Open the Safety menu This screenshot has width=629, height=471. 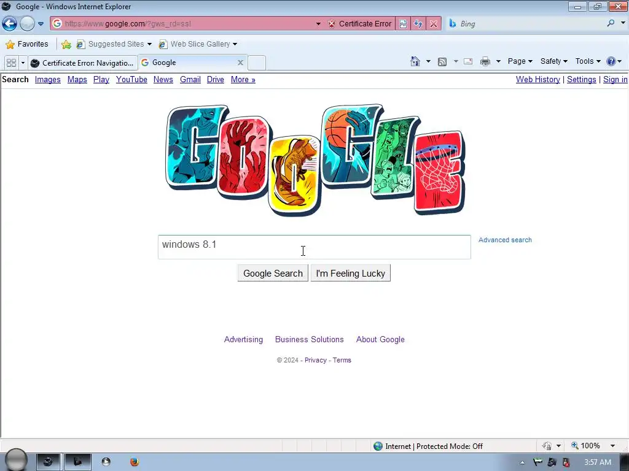pyautogui.click(x=553, y=61)
